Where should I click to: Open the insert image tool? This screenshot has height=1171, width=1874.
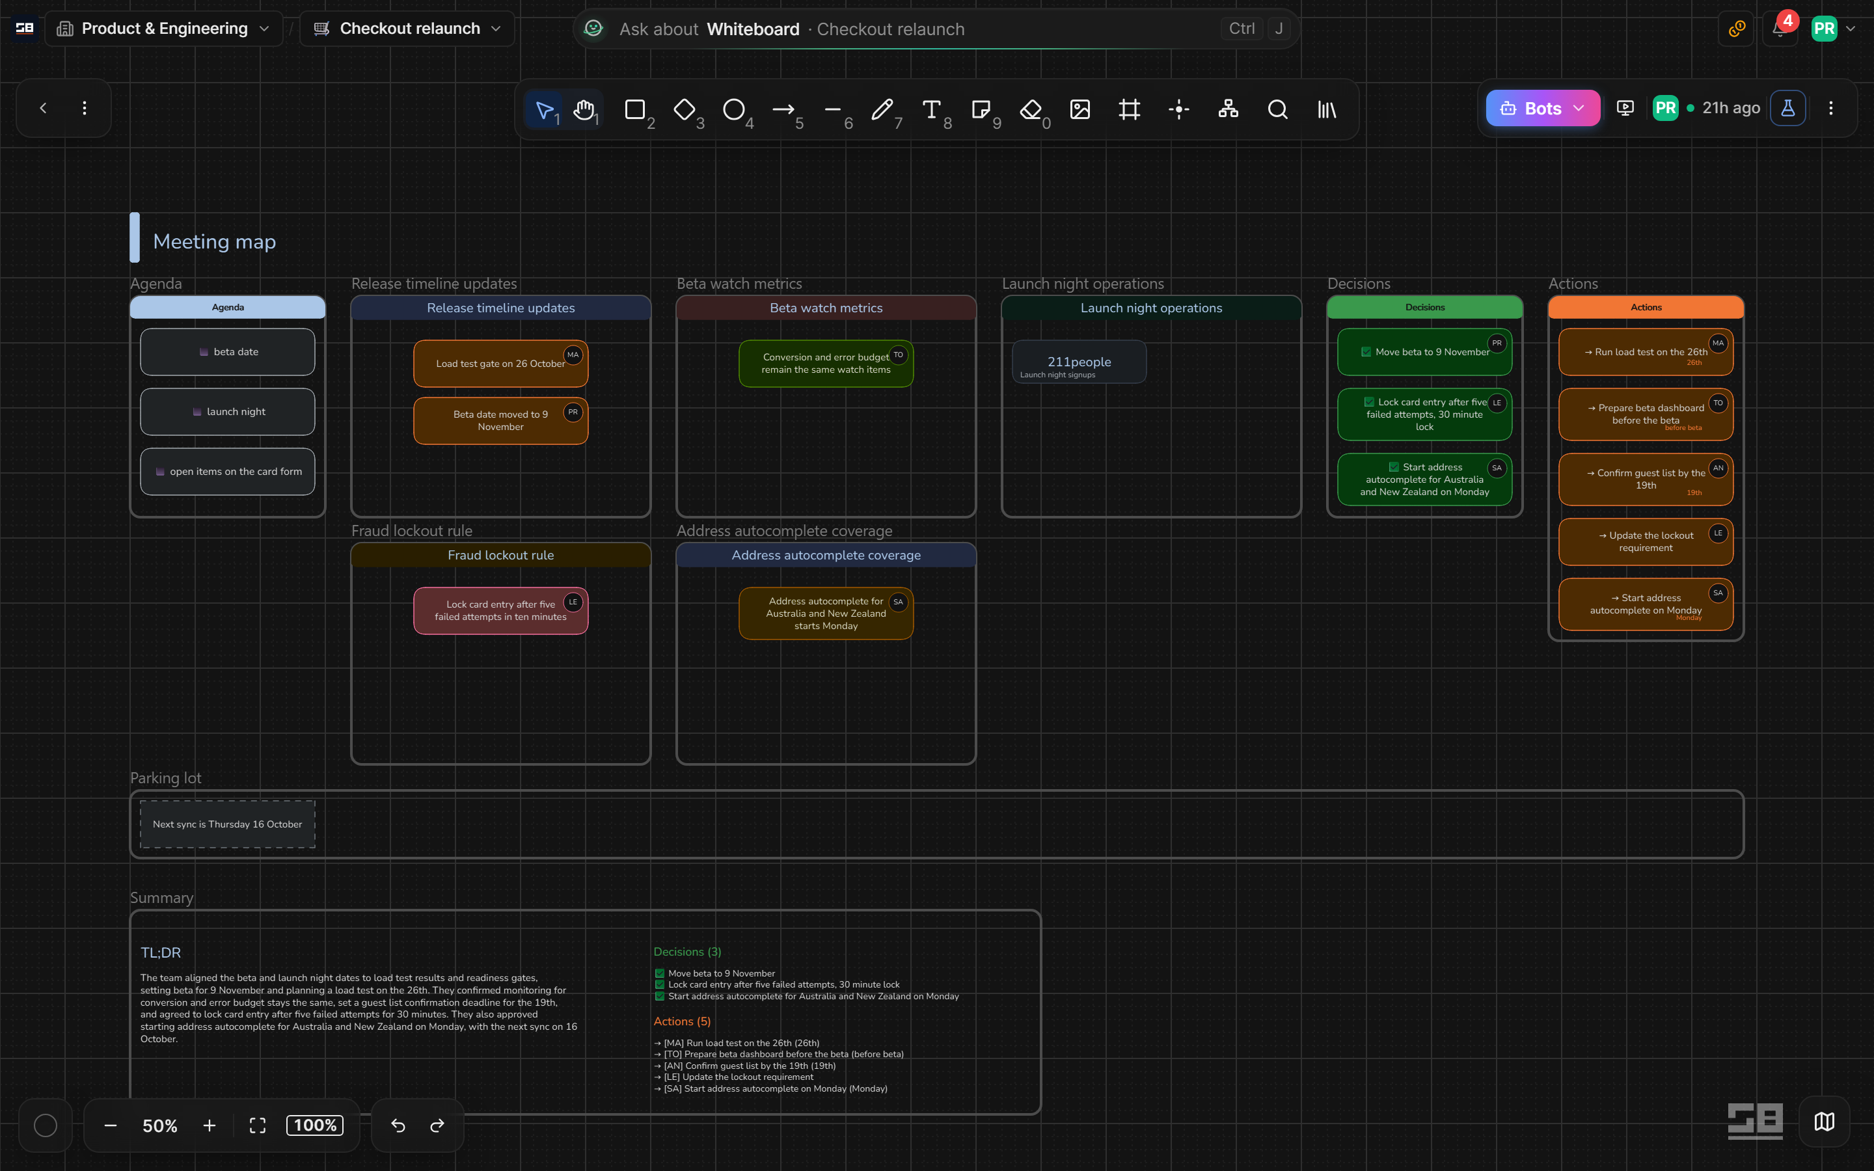[1080, 109]
